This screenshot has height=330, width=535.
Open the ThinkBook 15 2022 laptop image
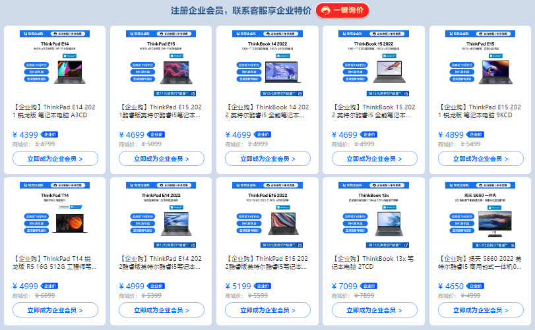point(373,63)
